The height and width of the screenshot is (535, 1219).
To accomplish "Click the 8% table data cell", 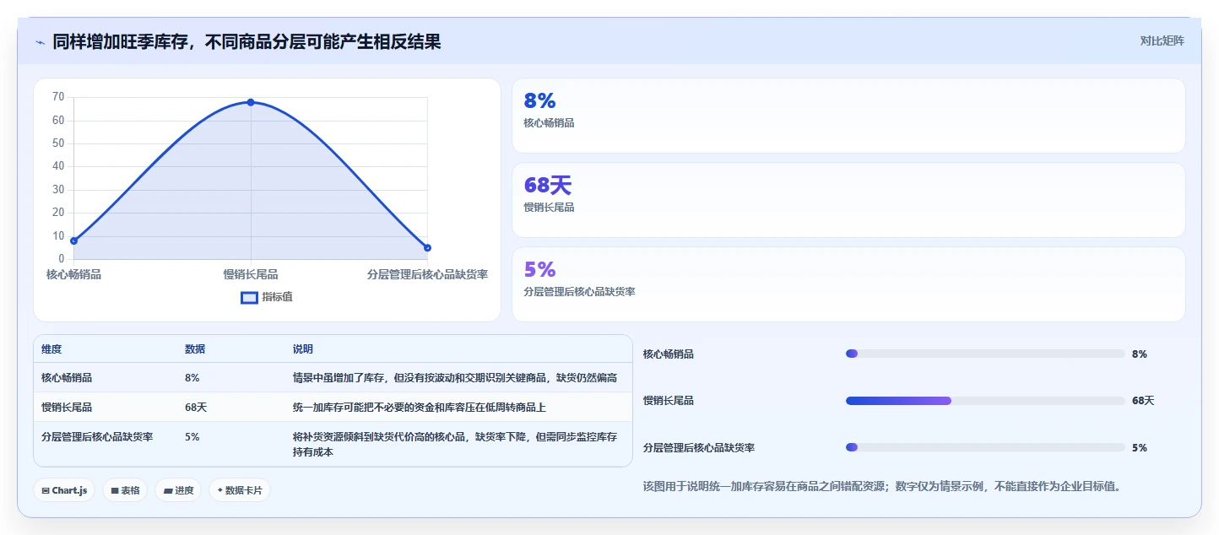I will pos(192,378).
